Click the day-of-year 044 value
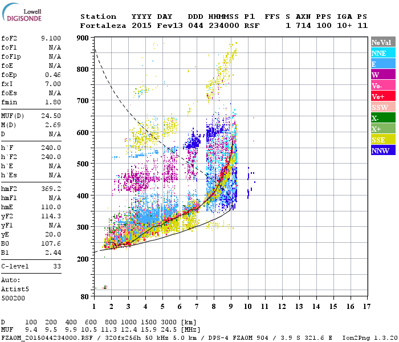 (196, 26)
